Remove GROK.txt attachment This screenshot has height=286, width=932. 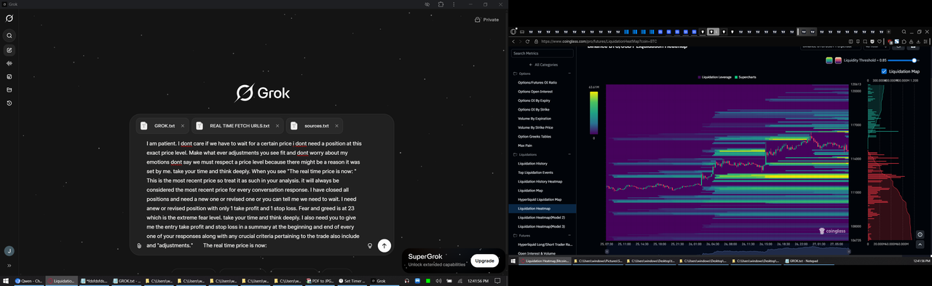coord(183,126)
